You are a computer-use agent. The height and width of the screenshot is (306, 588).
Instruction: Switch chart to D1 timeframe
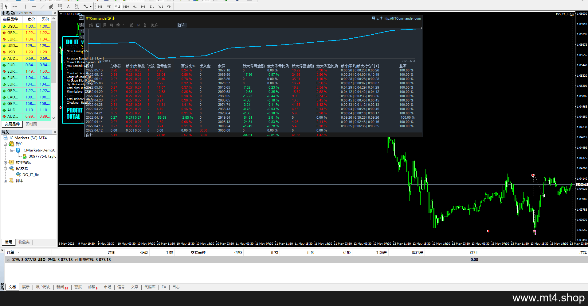point(152,6)
